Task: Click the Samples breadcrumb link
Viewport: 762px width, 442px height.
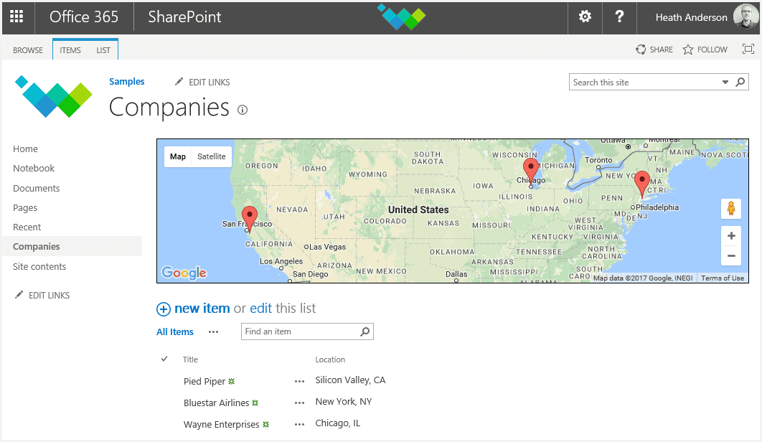Action: [126, 81]
